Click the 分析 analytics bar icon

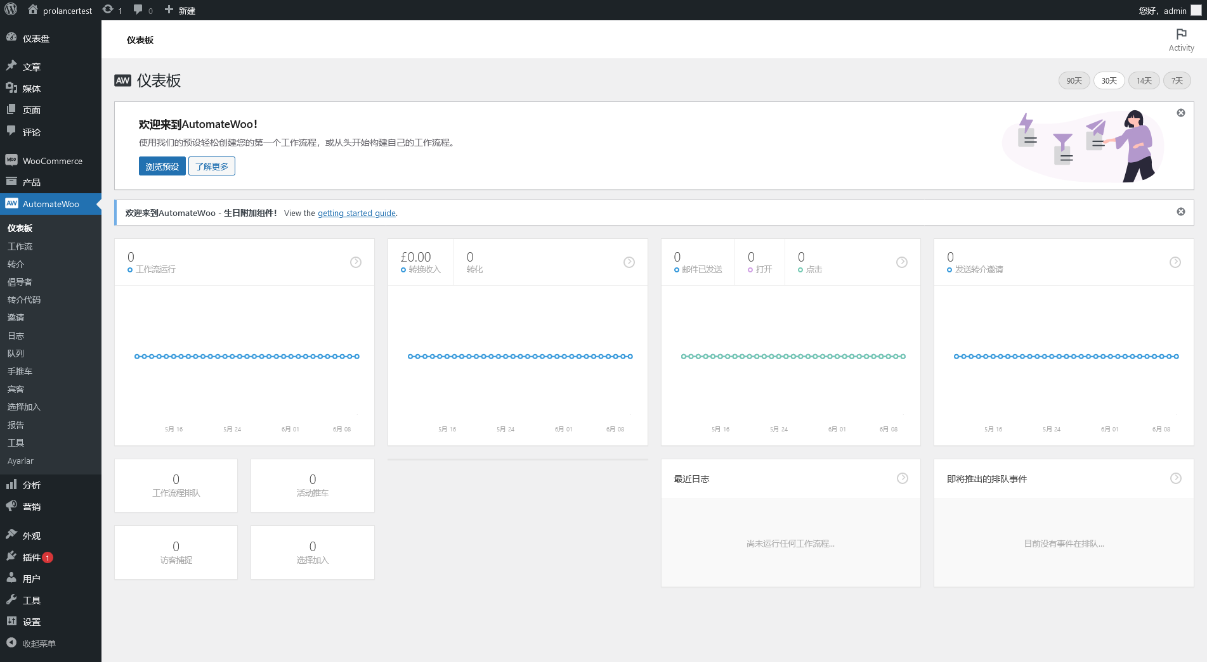[11, 484]
